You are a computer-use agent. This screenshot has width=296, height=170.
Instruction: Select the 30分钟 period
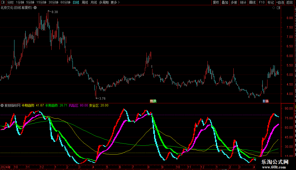click(x=53, y=2)
